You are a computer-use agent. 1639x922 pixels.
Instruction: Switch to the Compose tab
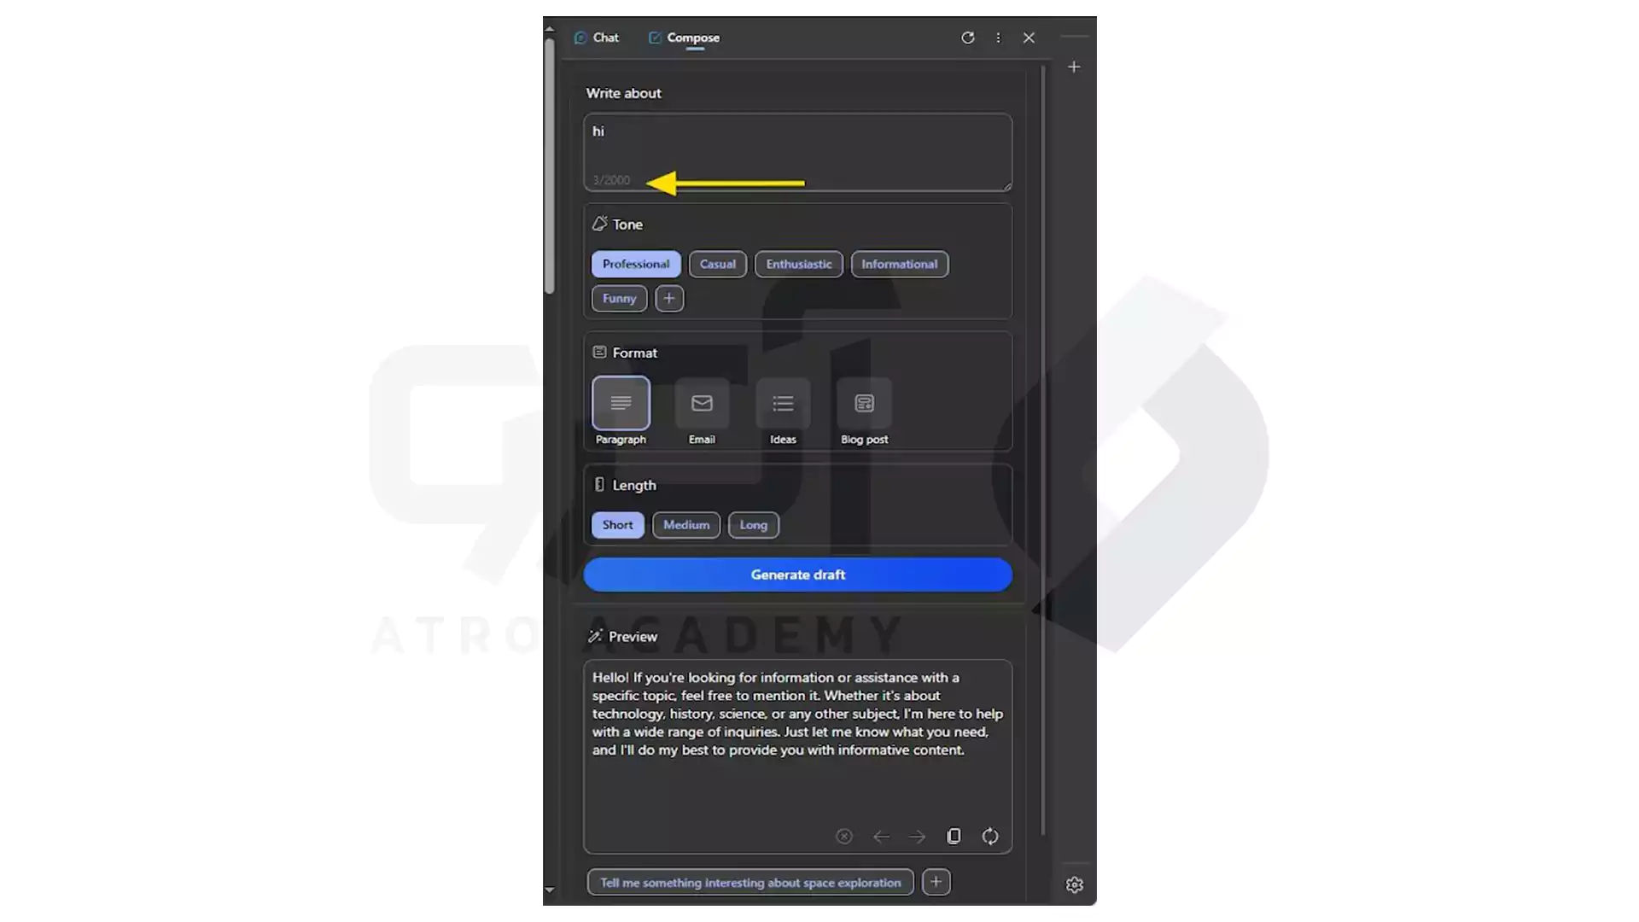pos(692,38)
